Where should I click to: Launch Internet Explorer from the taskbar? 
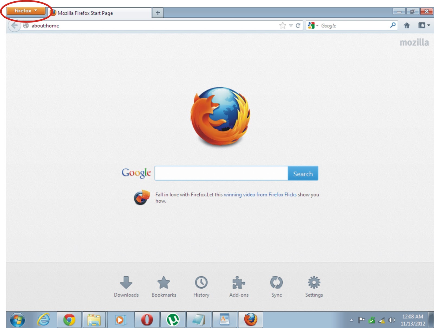pyautogui.click(x=43, y=320)
